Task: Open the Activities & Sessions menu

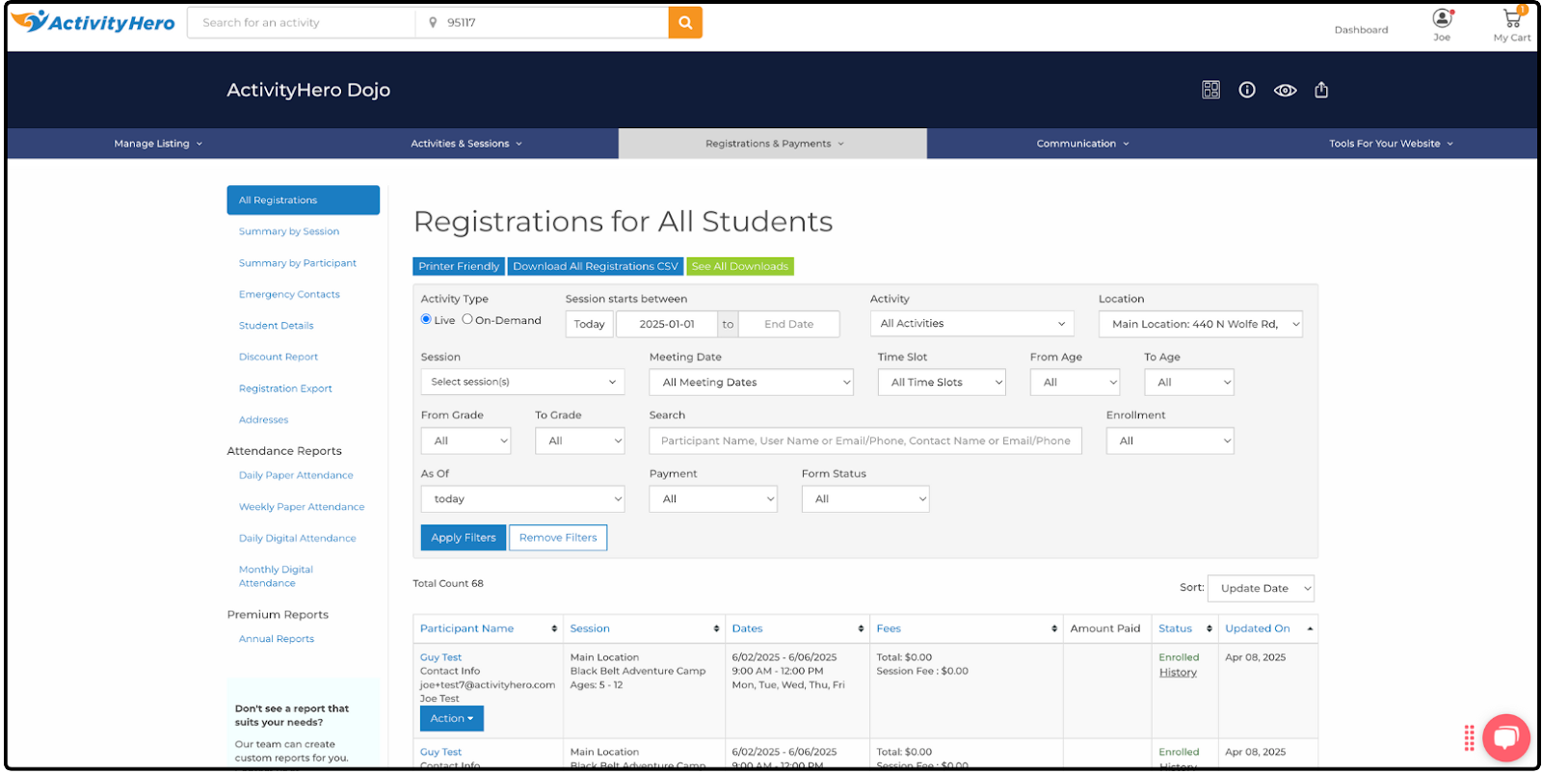Action: pyautogui.click(x=466, y=144)
